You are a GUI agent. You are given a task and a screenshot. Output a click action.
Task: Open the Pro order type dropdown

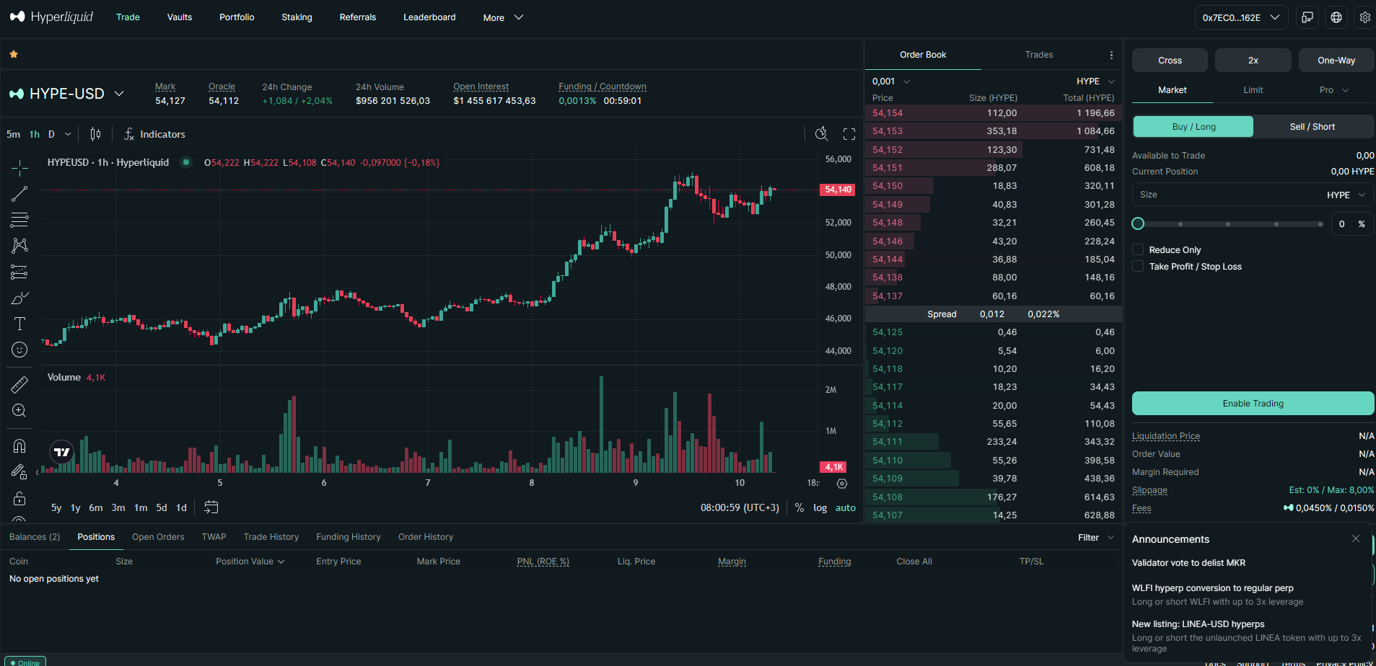click(x=1333, y=90)
